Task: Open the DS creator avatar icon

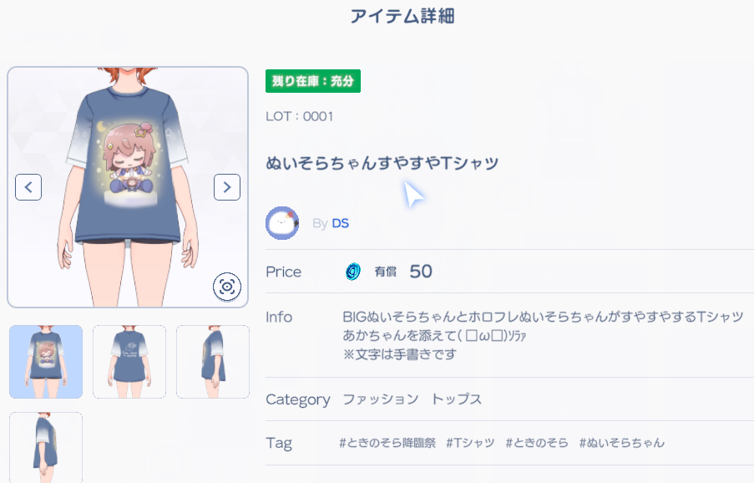Action: [x=282, y=223]
